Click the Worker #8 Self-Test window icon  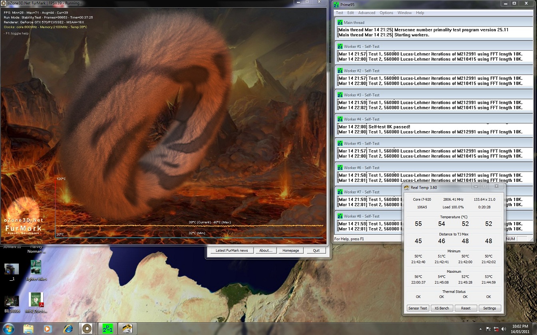[x=340, y=216]
